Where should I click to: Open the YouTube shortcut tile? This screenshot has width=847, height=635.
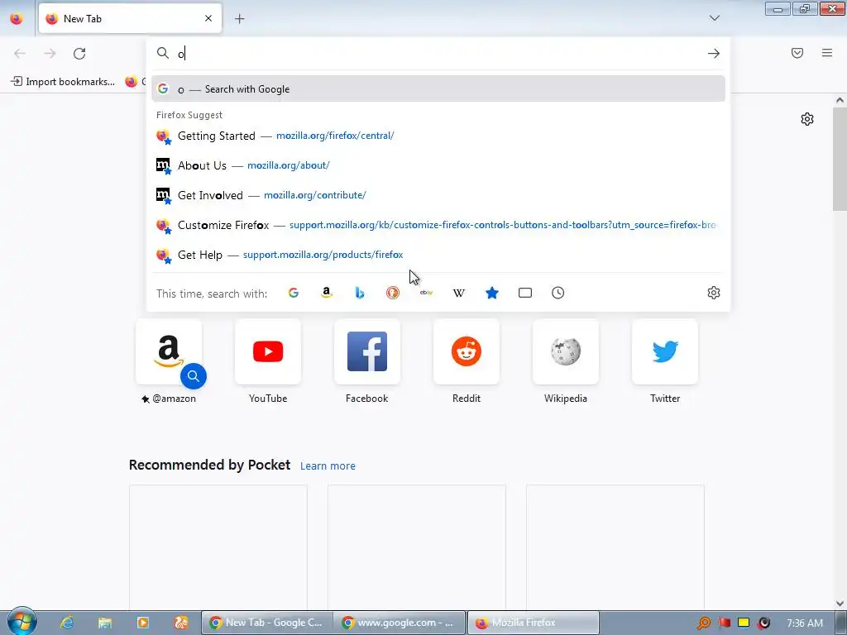pos(268,352)
